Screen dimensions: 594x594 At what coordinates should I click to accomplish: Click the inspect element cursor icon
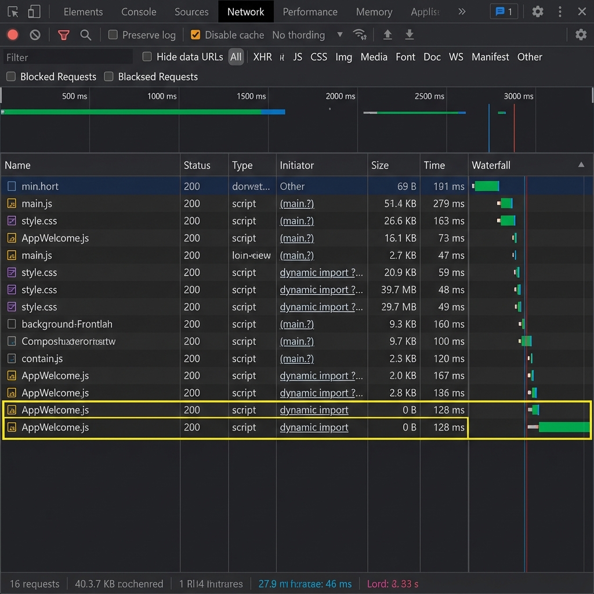tap(13, 12)
